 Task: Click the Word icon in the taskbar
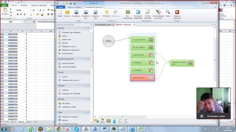(x=104, y=129)
